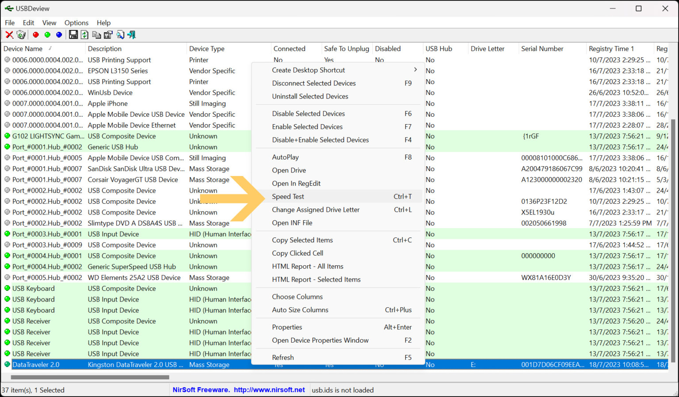The image size is (679, 397).
Task: Choose Open Device Properties Window
Action: 320,340
